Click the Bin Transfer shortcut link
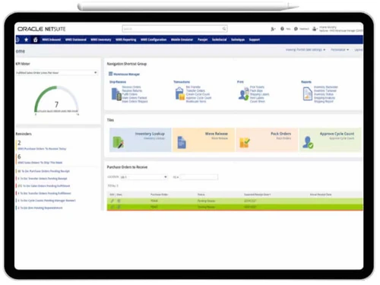Screen dimensions: 380x285 tap(193, 87)
